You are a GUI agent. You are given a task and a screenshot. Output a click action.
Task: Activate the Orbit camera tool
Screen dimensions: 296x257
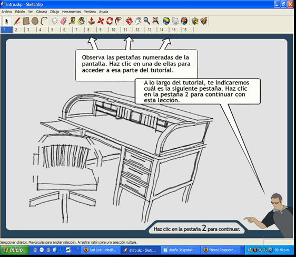[129, 21]
